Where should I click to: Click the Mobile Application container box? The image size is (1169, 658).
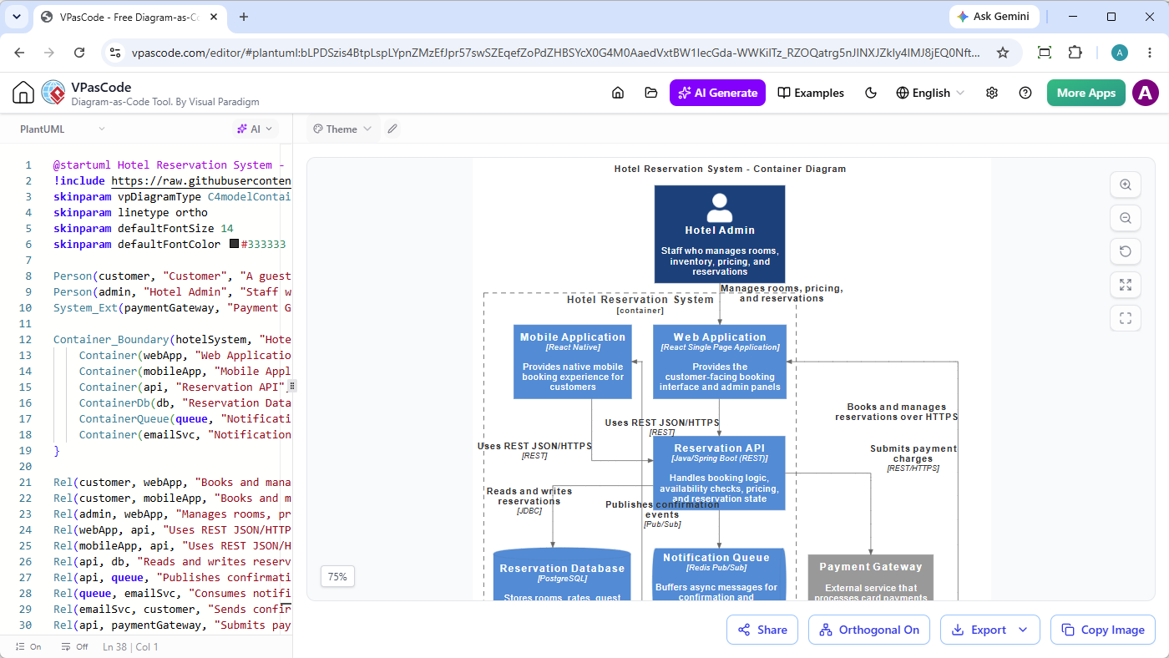coord(573,362)
